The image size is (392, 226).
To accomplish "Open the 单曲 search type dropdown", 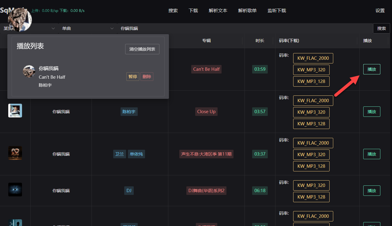I will pyautogui.click(x=88, y=28).
